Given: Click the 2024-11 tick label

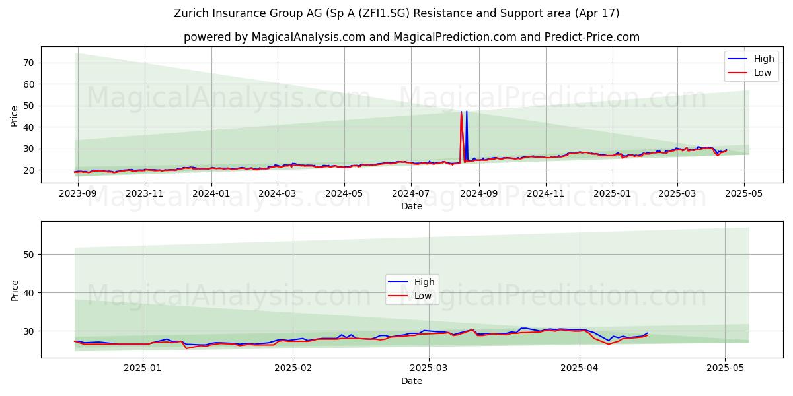Looking at the screenshot, I should (545, 193).
